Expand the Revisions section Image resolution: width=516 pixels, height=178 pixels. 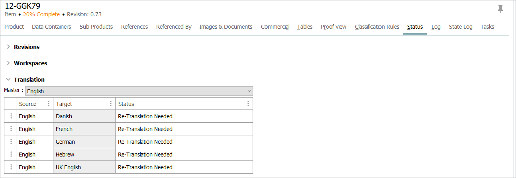coord(8,47)
